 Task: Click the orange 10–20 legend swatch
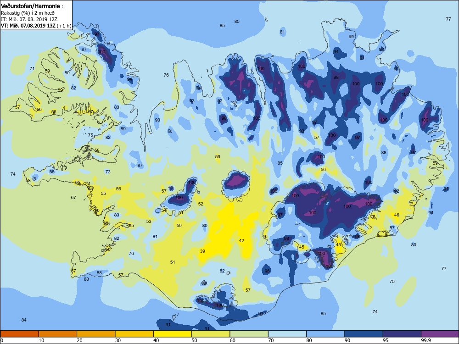click(x=58, y=334)
